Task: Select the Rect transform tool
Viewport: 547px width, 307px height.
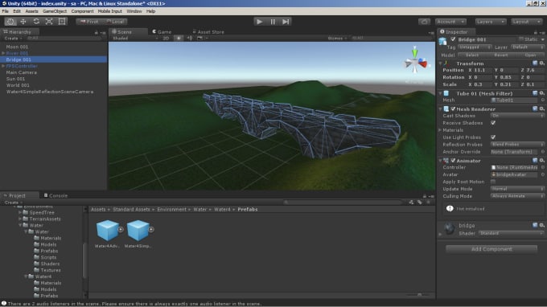Action: click(62, 22)
